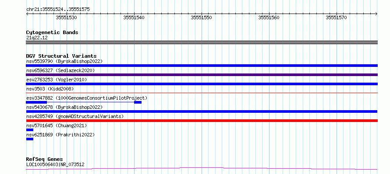Click the short blue bar under nsv6251869
The width and height of the screenshot is (390, 174).
(30, 139)
